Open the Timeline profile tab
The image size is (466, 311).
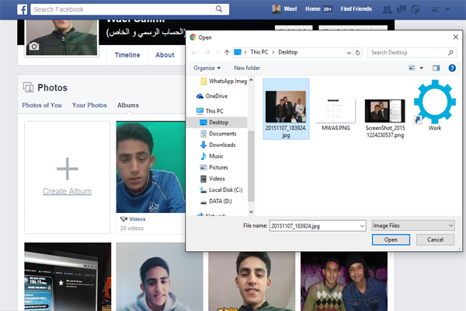(127, 55)
